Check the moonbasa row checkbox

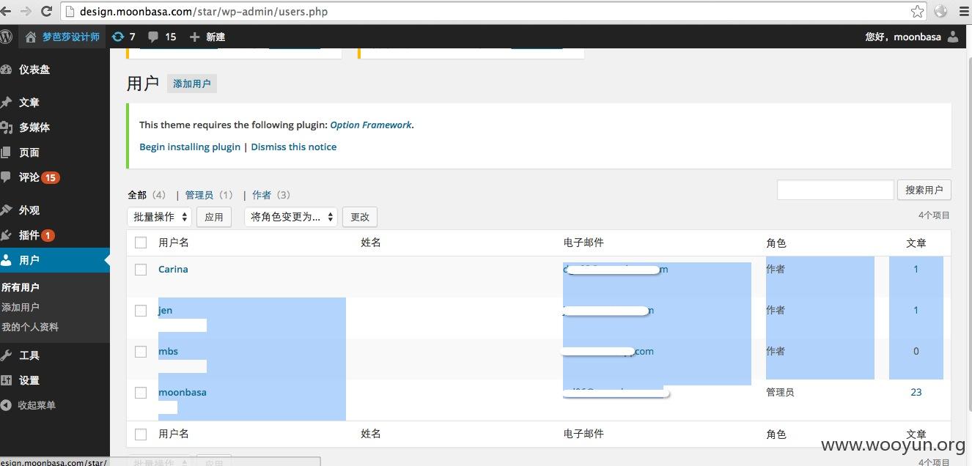tap(141, 393)
